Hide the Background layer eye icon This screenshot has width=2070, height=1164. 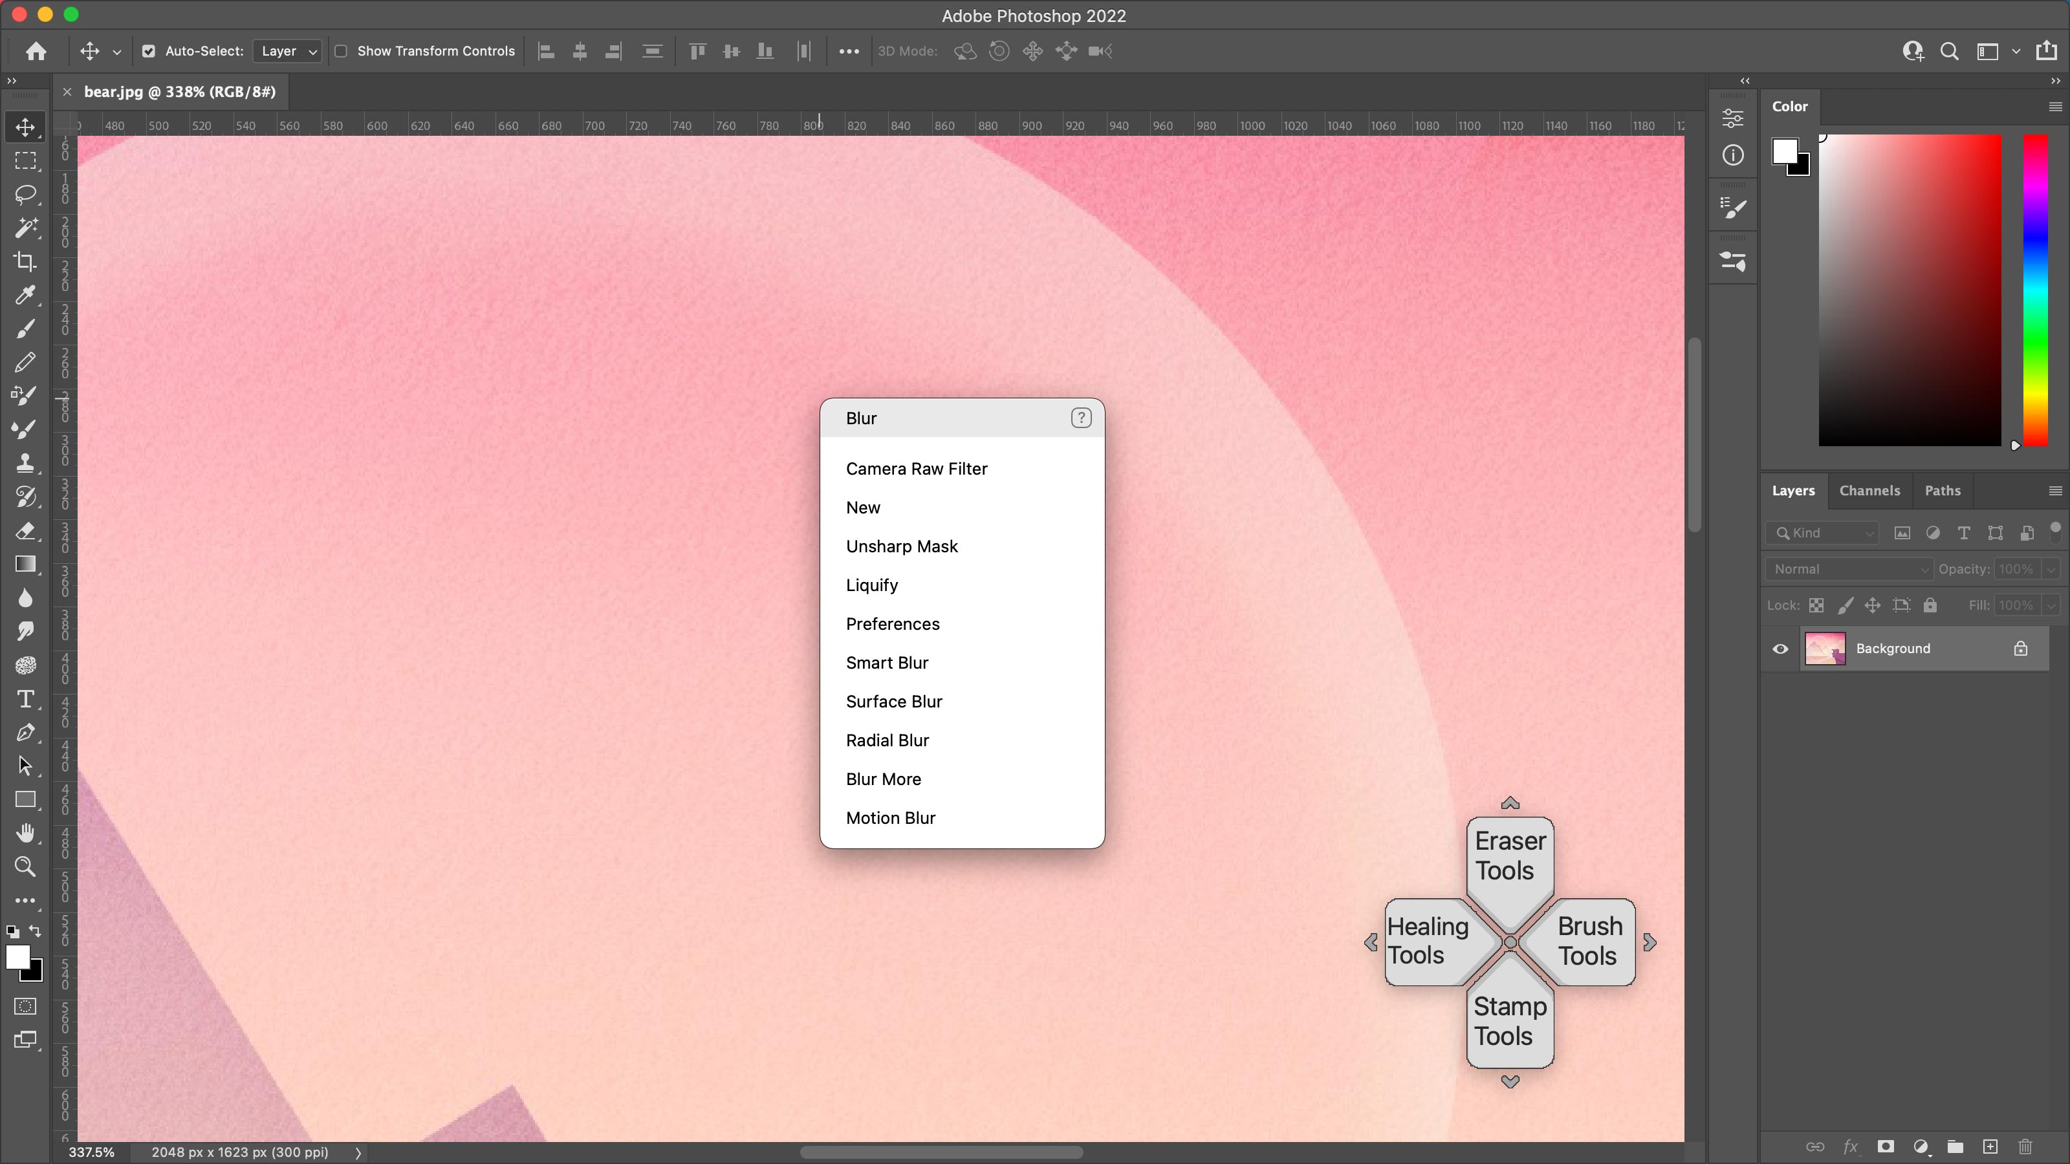click(1780, 649)
